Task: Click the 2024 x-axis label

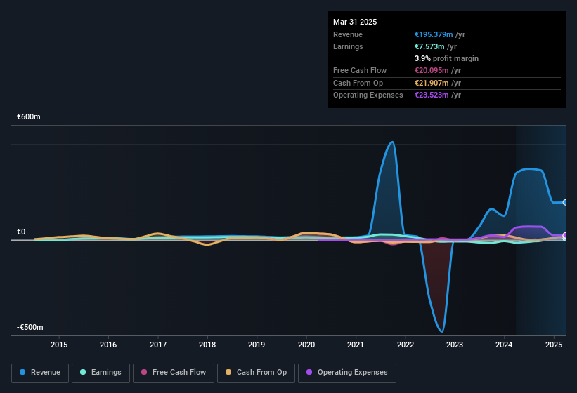Action: point(504,345)
